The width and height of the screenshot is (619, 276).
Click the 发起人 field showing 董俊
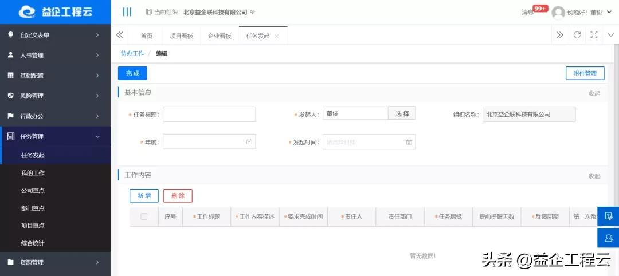click(x=355, y=113)
